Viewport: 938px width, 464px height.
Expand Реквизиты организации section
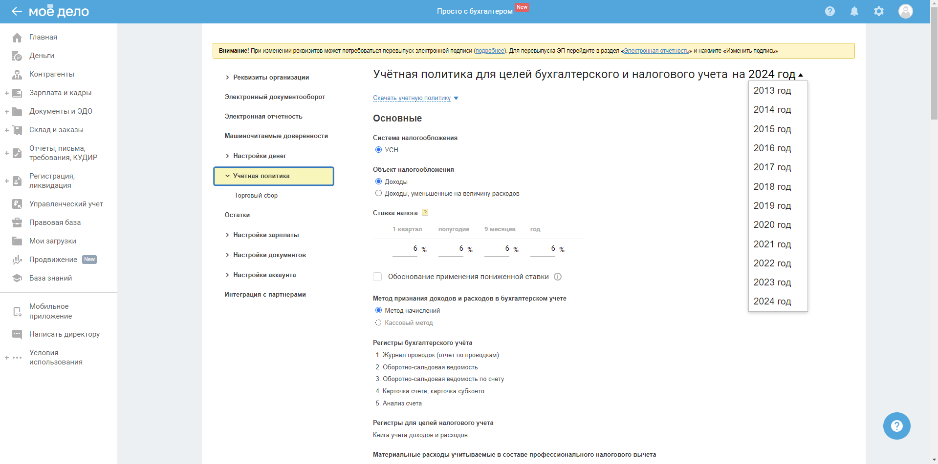tap(227, 78)
